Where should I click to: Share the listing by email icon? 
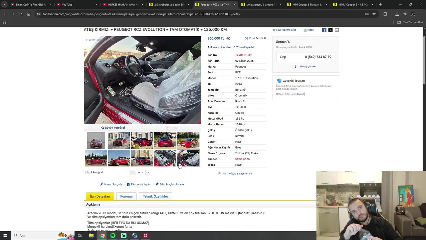tap(337, 30)
